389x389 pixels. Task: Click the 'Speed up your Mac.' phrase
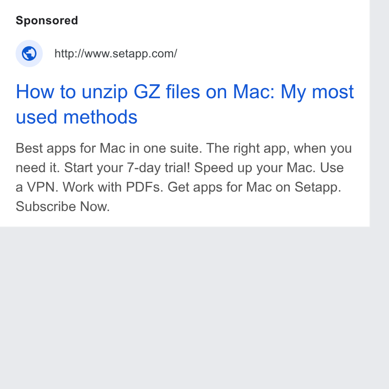(x=255, y=168)
